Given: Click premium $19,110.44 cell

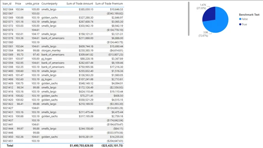Looking at the screenshot, I should tap(117, 92).
